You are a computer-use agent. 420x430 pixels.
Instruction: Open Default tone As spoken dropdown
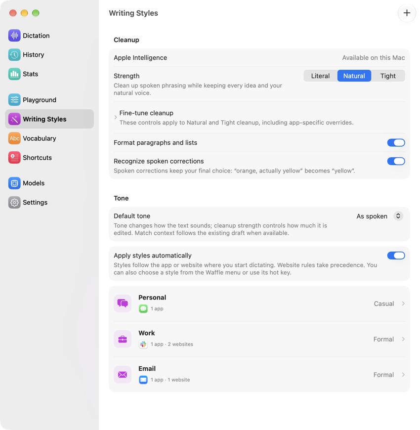pos(379,216)
